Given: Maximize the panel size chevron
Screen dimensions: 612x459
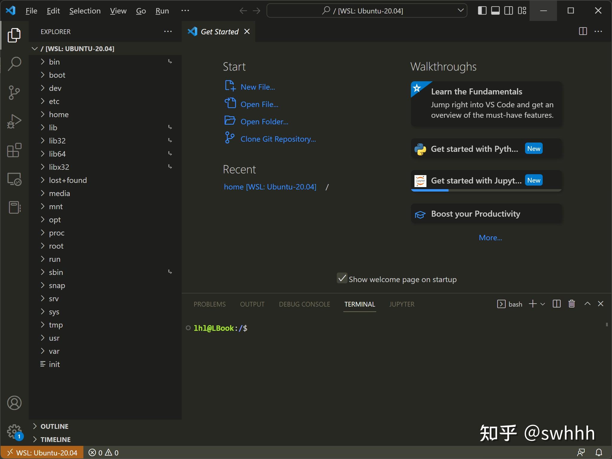Looking at the screenshot, I should [x=587, y=304].
